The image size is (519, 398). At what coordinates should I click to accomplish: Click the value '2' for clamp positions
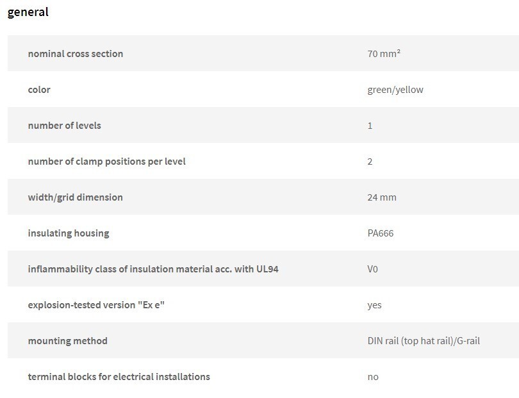[x=370, y=162]
